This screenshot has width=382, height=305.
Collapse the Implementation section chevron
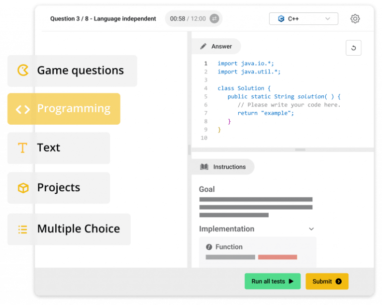pos(311,229)
